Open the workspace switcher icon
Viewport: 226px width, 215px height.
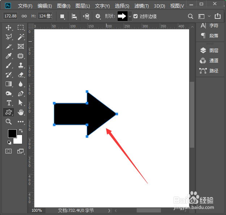pos(201,16)
